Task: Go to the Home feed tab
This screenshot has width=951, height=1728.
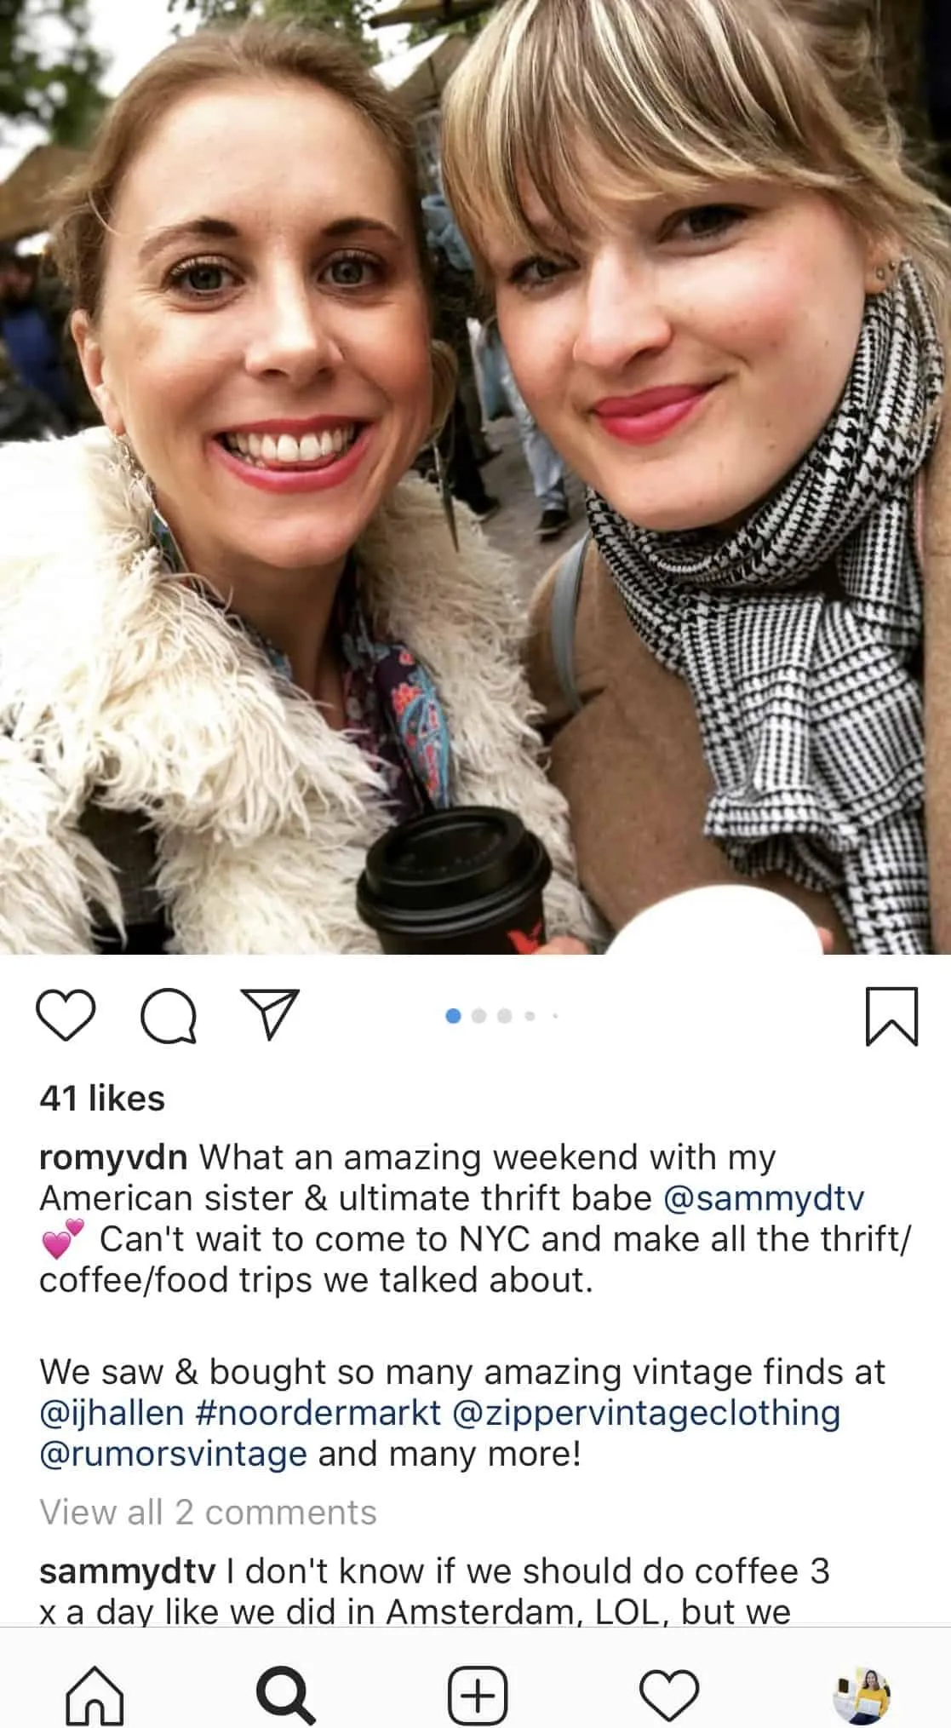Action: click(x=95, y=1695)
